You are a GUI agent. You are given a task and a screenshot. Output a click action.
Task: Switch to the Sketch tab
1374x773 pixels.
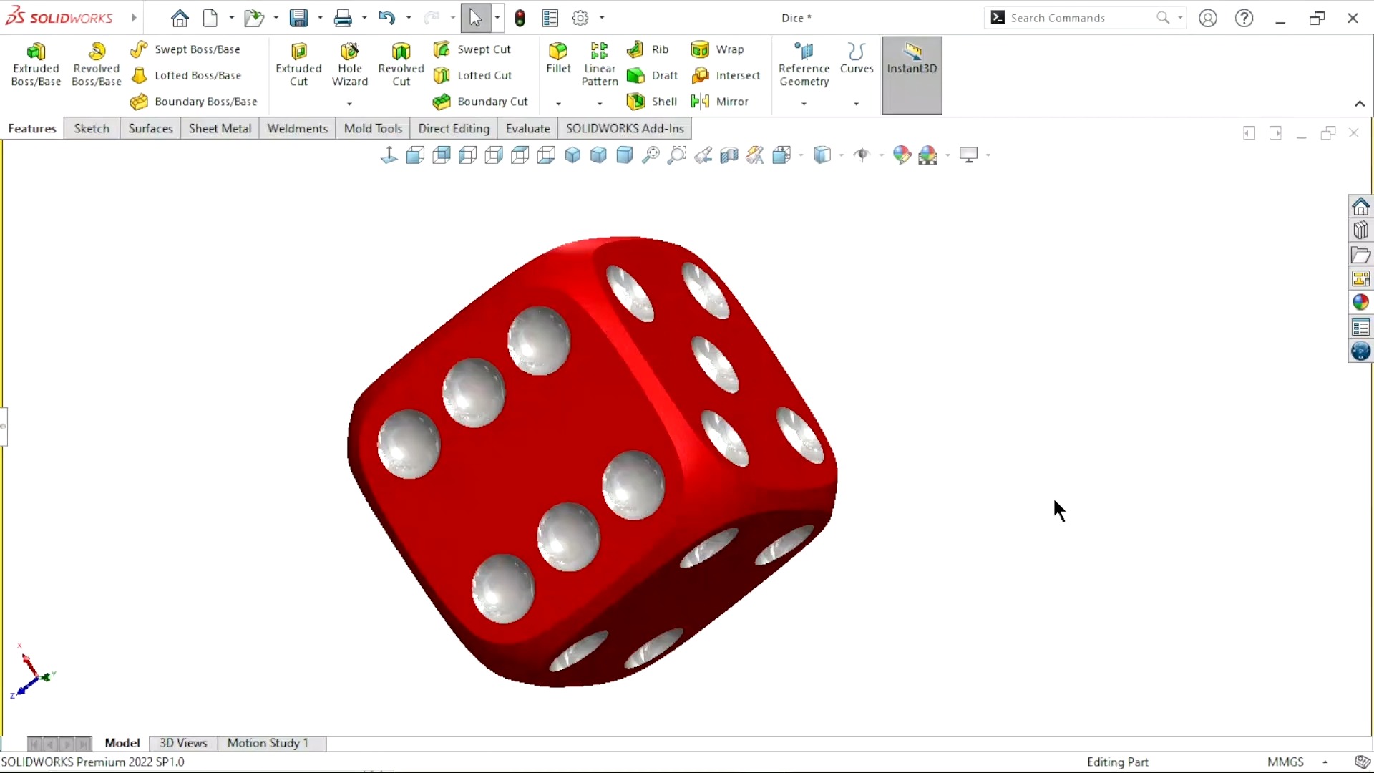click(92, 128)
